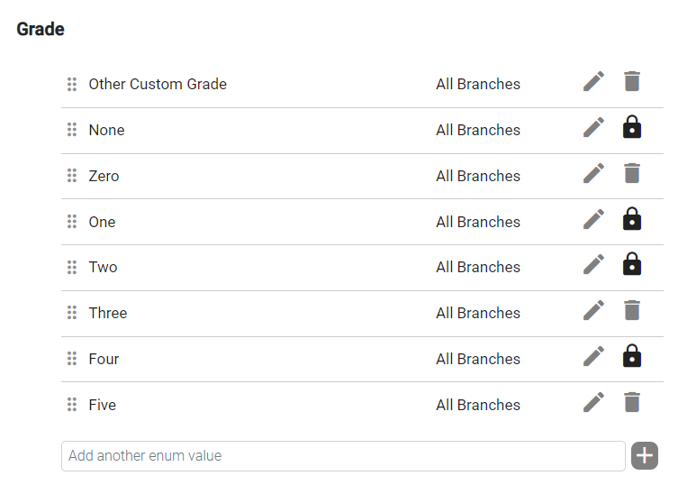Focus the Add another enum value field
This screenshot has height=494, width=678.
point(343,456)
